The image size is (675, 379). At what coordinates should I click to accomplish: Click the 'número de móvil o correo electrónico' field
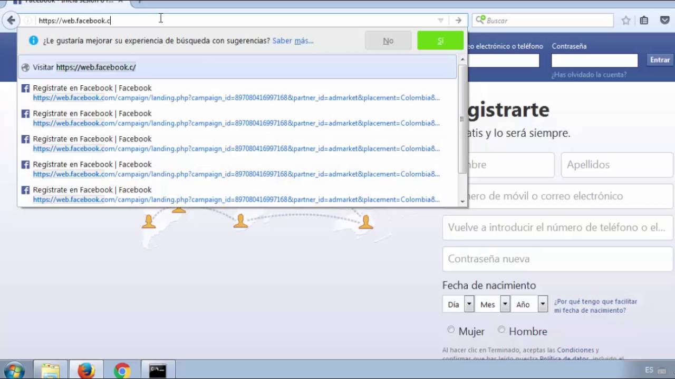click(558, 196)
